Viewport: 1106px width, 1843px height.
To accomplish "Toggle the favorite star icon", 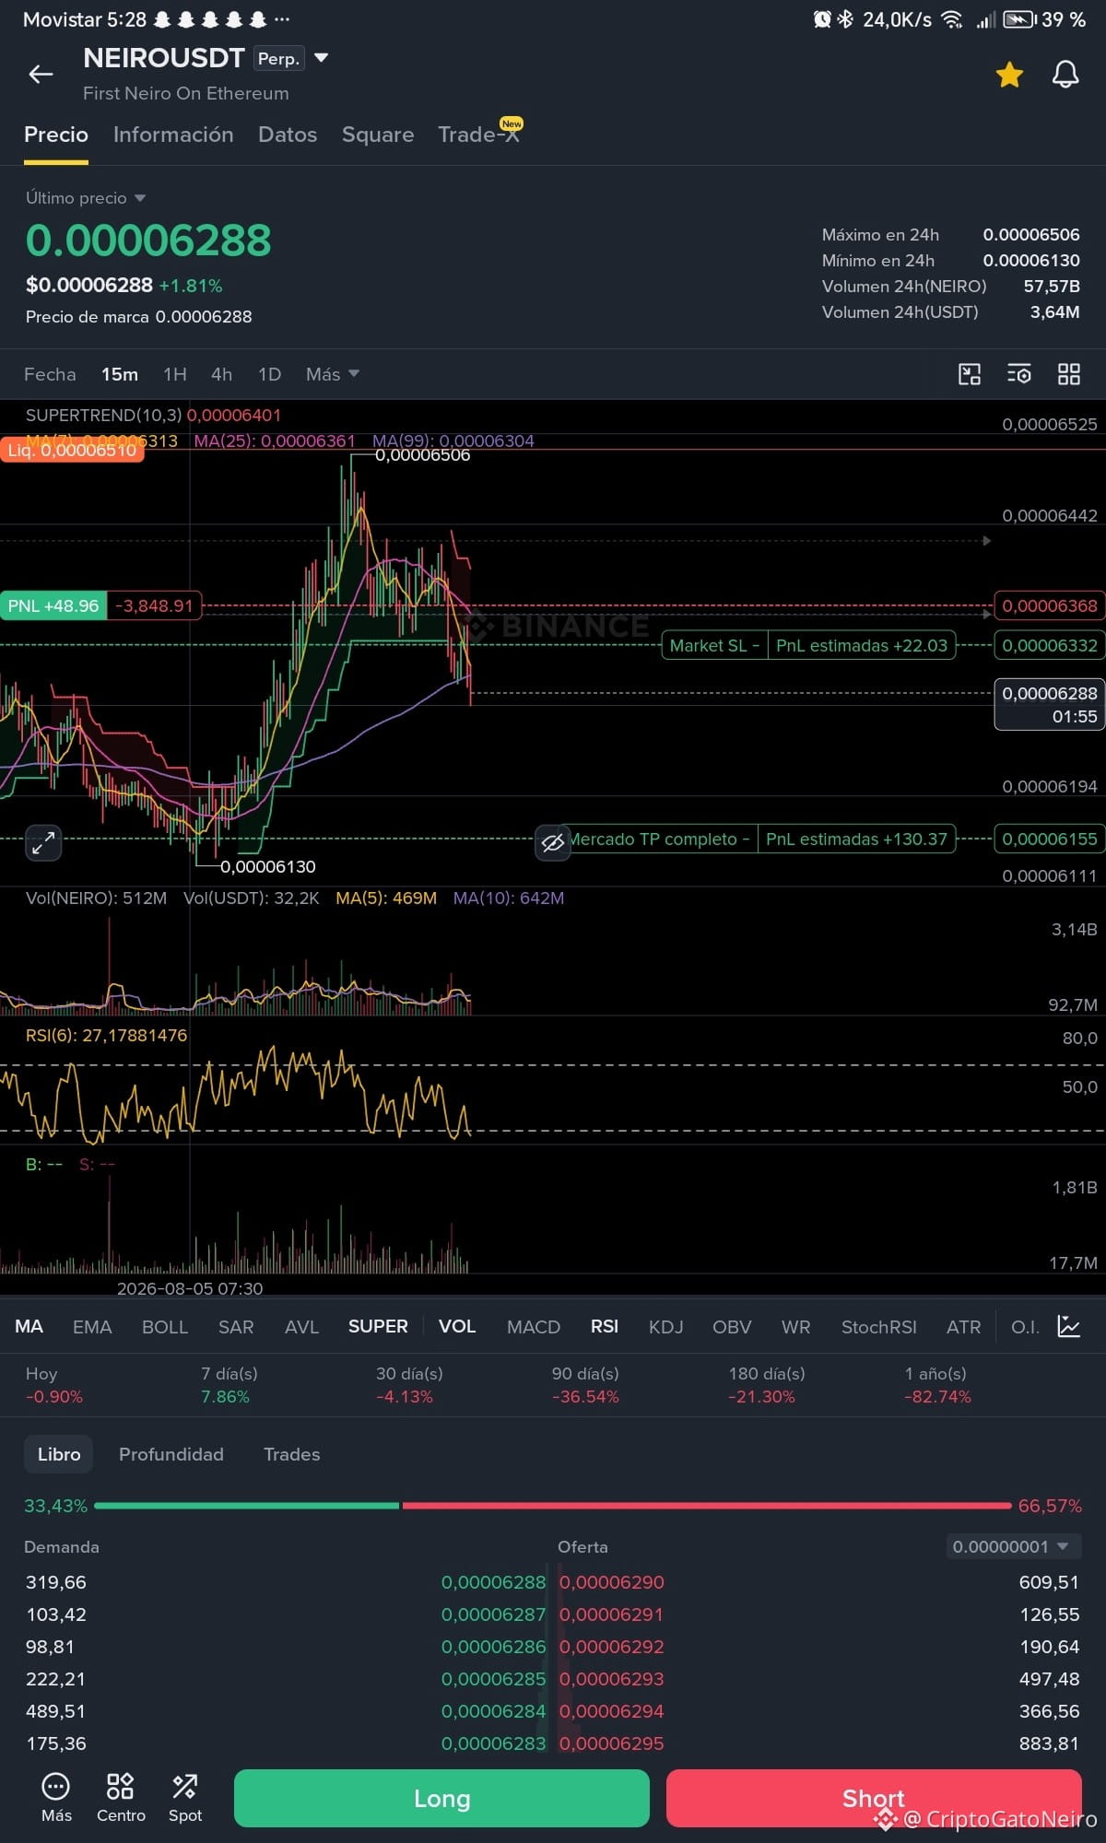I will pyautogui.click(x=1009, y=75).
